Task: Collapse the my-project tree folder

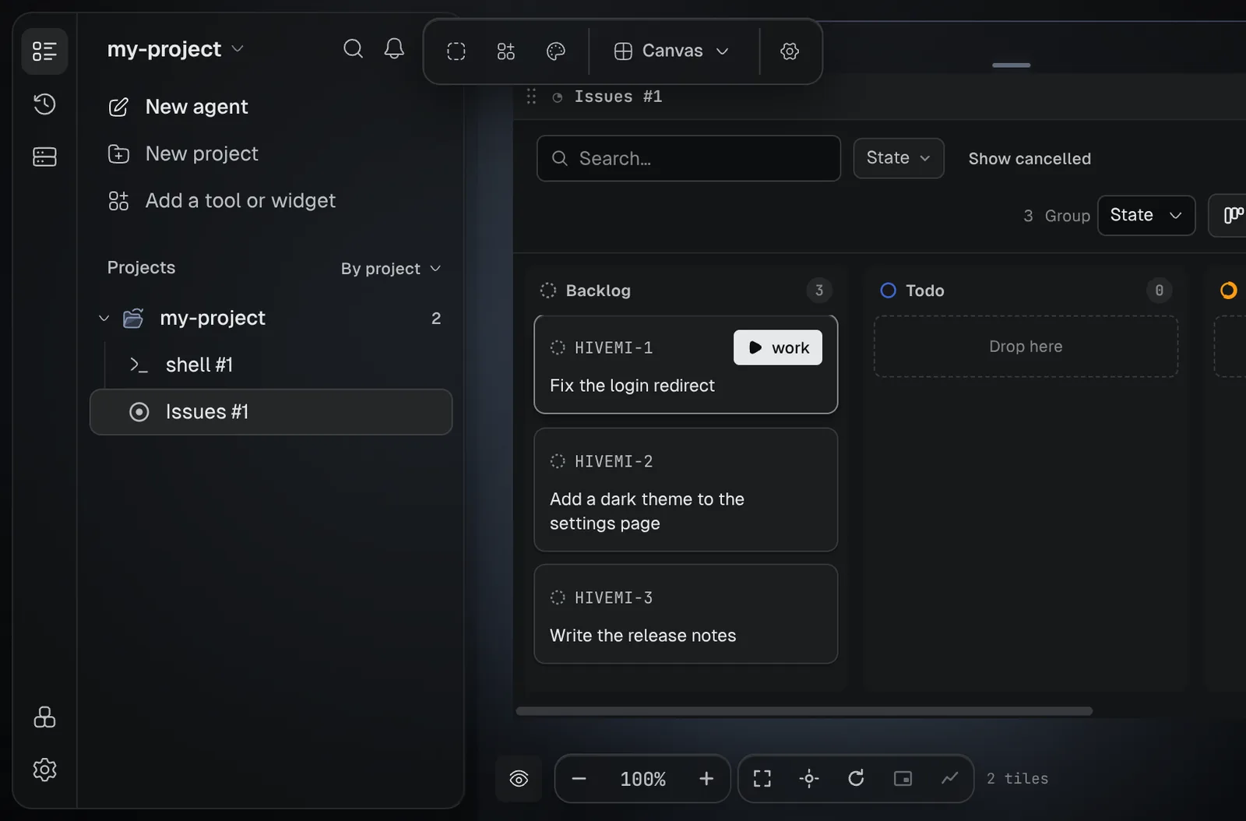Action: coord(104,318)
